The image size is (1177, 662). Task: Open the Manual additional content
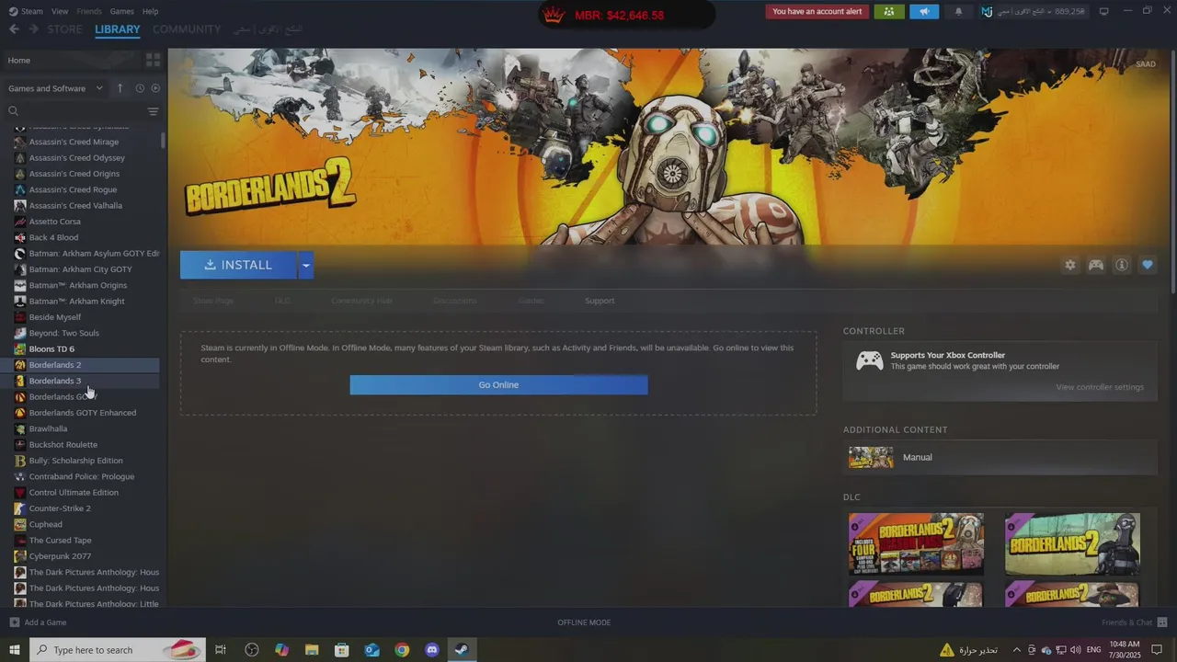tap(1000, 457)
